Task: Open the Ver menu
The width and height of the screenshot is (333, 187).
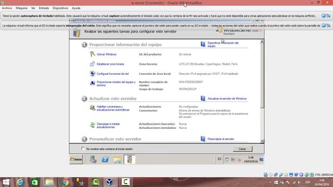Action: [33, 8]
